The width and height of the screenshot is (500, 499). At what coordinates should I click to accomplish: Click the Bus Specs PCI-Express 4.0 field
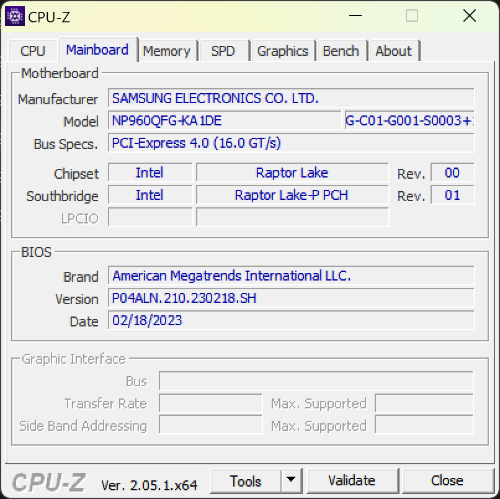[x=291, y=143]
